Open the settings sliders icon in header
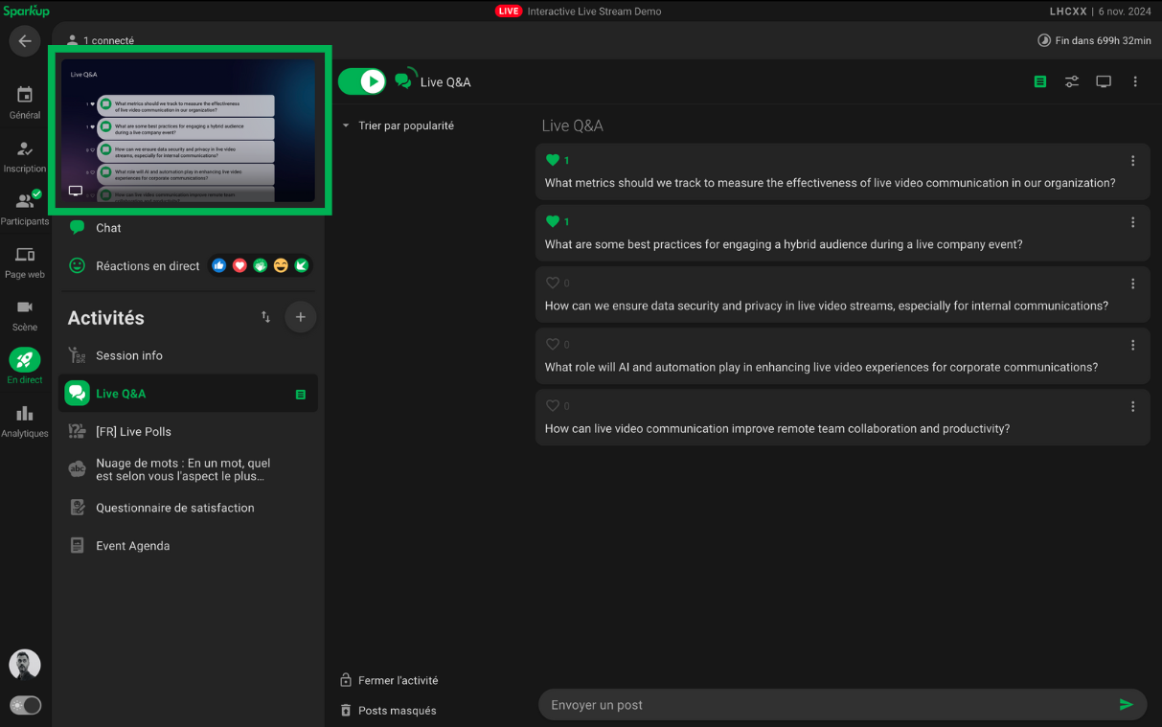1162x727 pixels. [x=1072, y=82]
